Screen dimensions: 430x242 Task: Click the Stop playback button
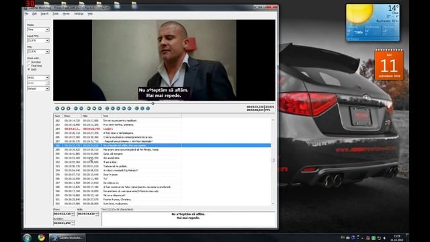pos(62,109)
